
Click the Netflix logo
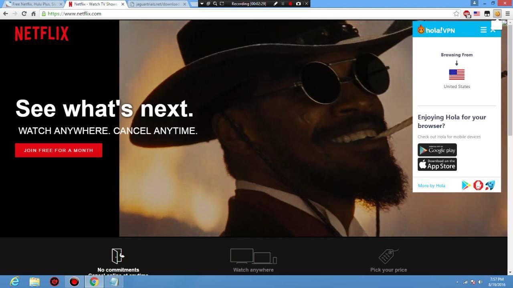click(42, 34)
